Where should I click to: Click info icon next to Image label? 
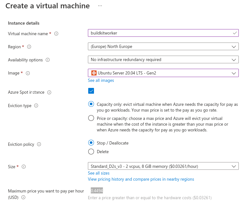point(28,73)
